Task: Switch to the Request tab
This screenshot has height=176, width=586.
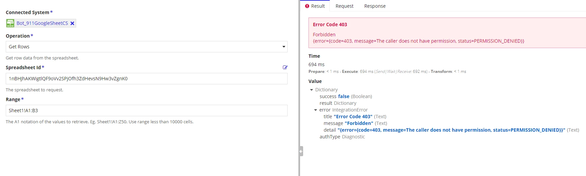Action: coord(344,6)
